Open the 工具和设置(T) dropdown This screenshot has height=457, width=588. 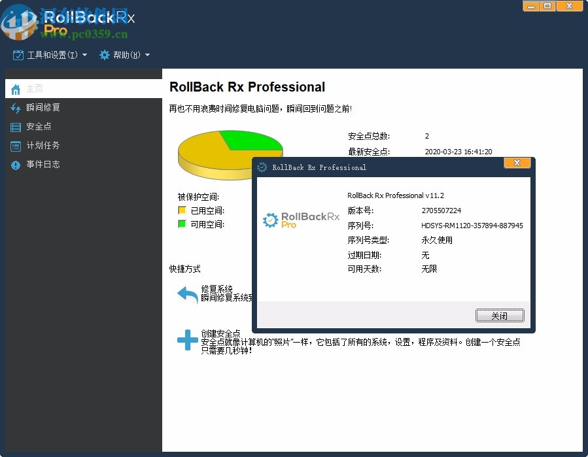click(52, 55)
